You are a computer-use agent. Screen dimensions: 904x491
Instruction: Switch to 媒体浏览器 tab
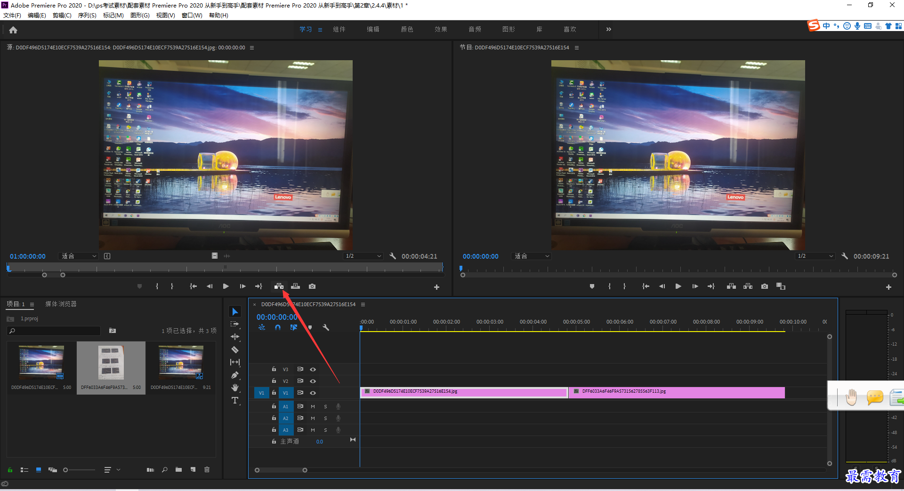[x=61, y=304]
